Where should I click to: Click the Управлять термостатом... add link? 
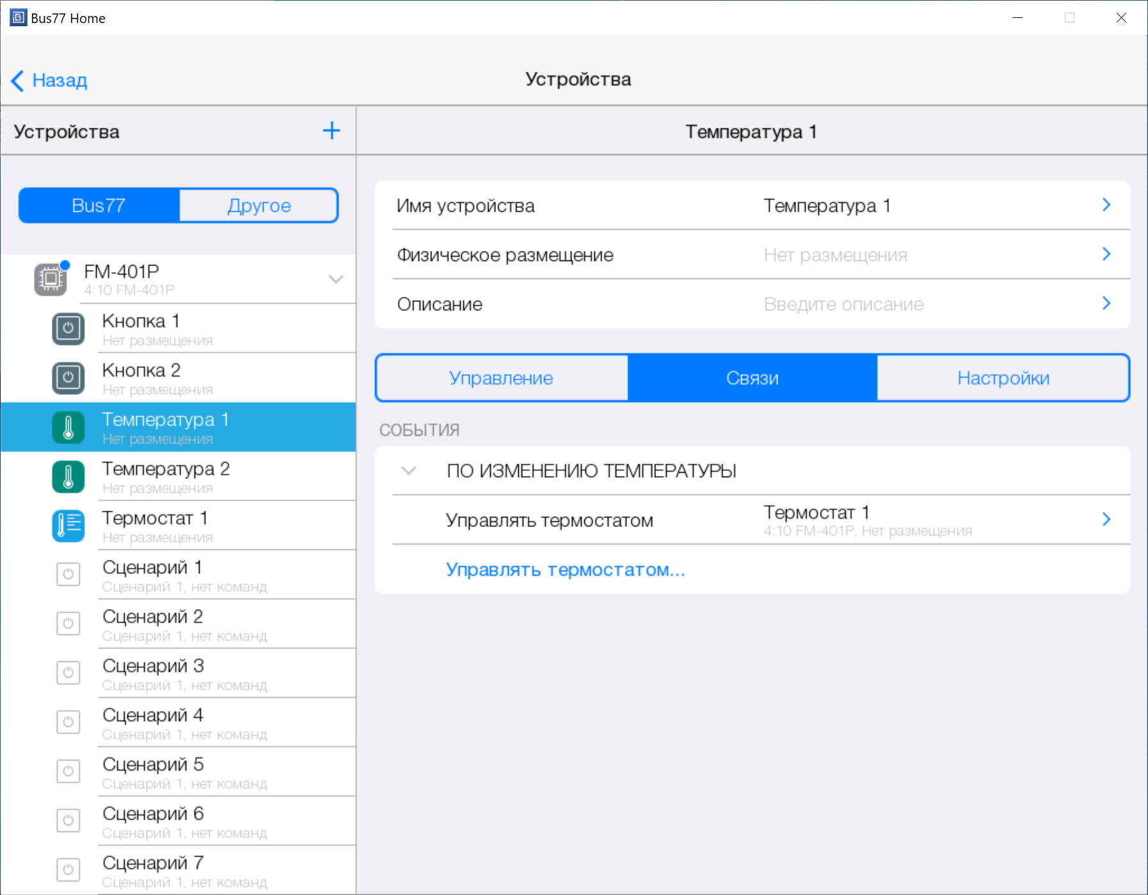pos(565,569)
